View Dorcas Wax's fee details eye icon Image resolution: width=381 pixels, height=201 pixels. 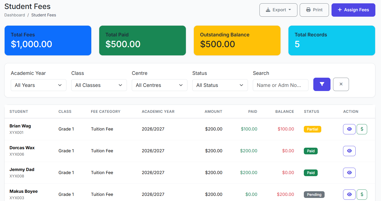tap(349, 151)
